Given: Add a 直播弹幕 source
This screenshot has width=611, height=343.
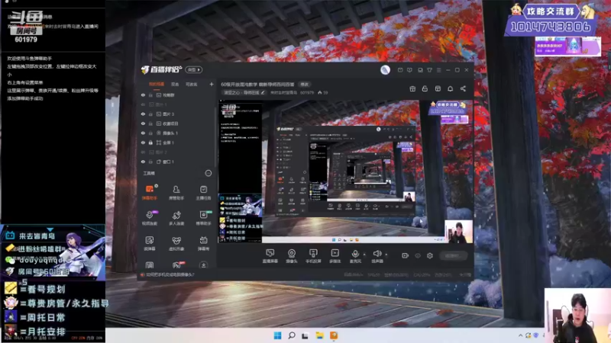Looking at the screenshot, I should (x=270, y=256).
